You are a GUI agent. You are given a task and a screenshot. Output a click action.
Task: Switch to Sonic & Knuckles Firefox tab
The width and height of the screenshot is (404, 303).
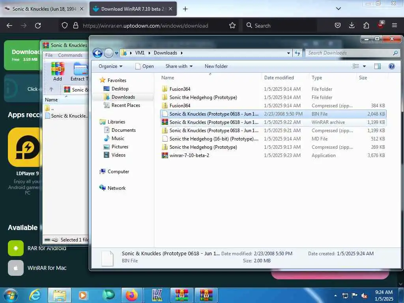coord(44,9)
